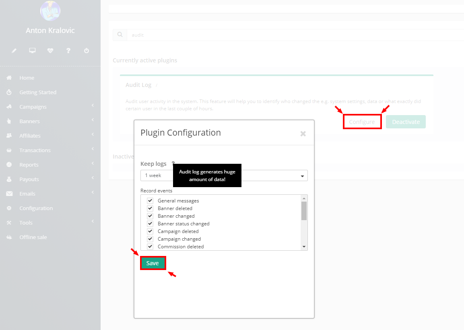Toggle the Banner deleted checkbox
The width and height of the screenshot is (464, 330).
coord(150,208)
